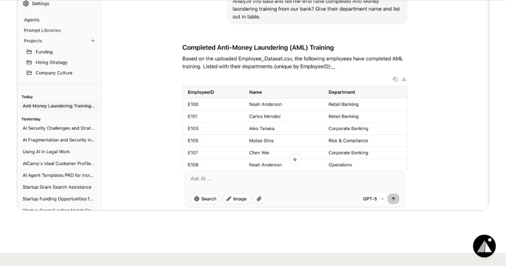Toggle the Search web button
Image resolution: width=506 pixels, height=266 pixels.
(205, 199)
